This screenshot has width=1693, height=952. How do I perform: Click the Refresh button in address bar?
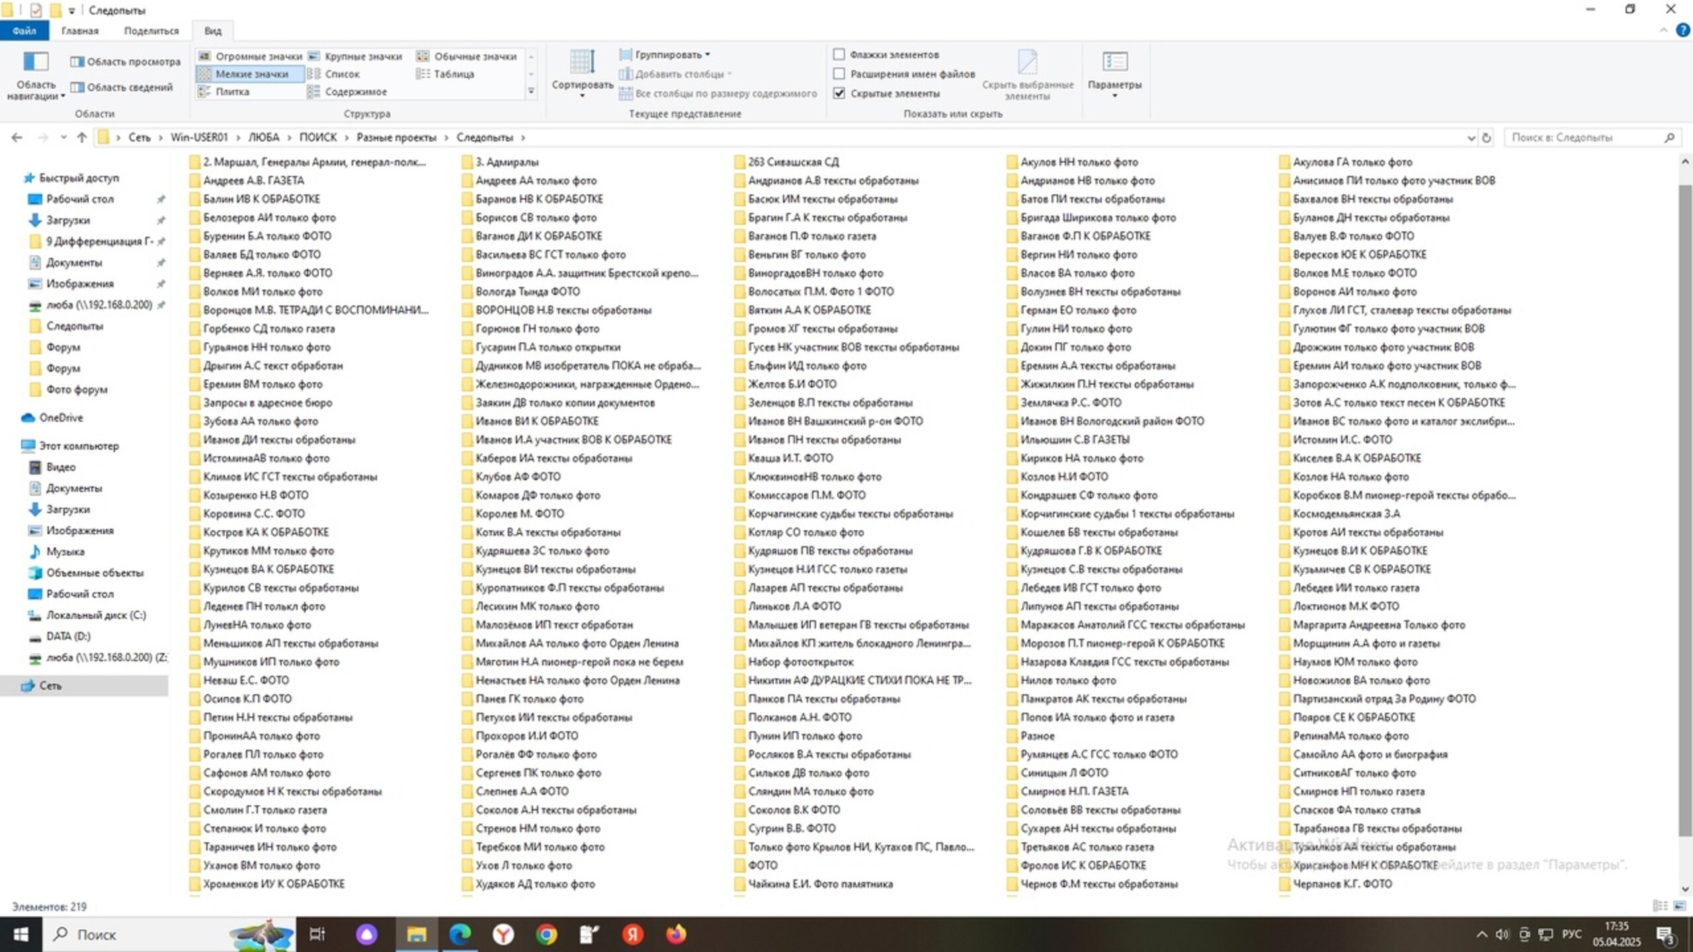click(x=1487, y=138)
